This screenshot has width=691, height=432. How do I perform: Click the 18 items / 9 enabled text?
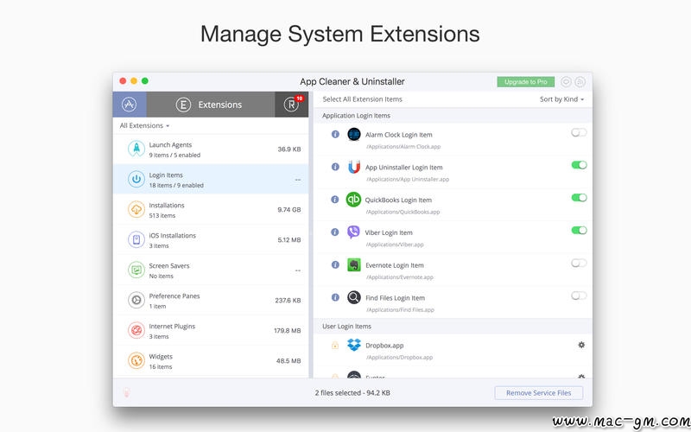click(176, 186)
